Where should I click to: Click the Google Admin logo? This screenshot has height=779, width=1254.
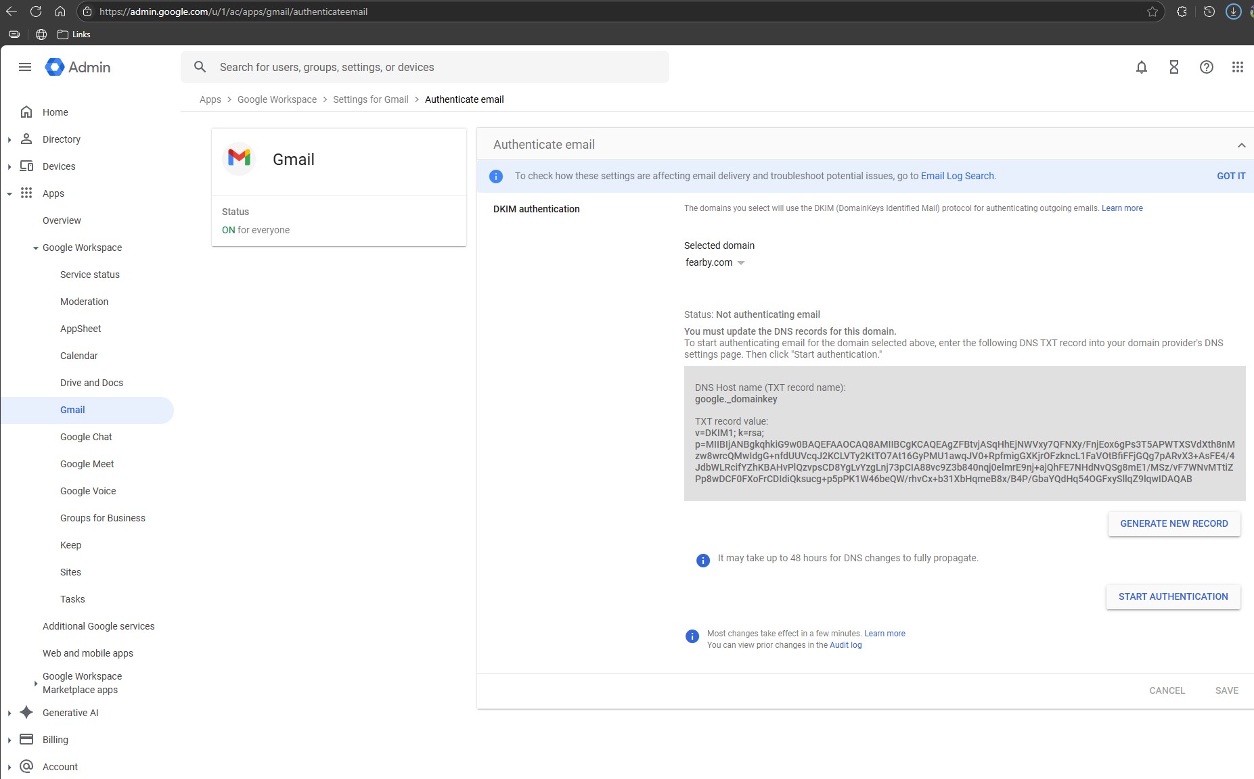coord(78,67)
